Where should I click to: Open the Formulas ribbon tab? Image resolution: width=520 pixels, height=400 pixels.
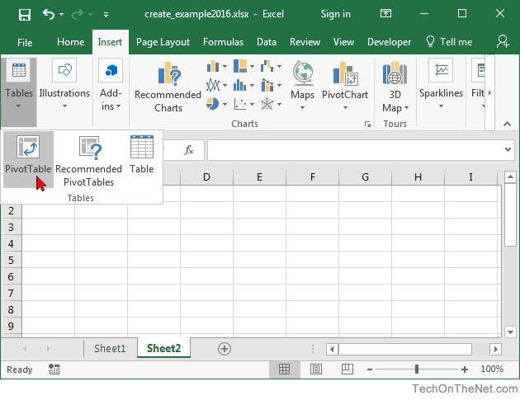point(223,42)
